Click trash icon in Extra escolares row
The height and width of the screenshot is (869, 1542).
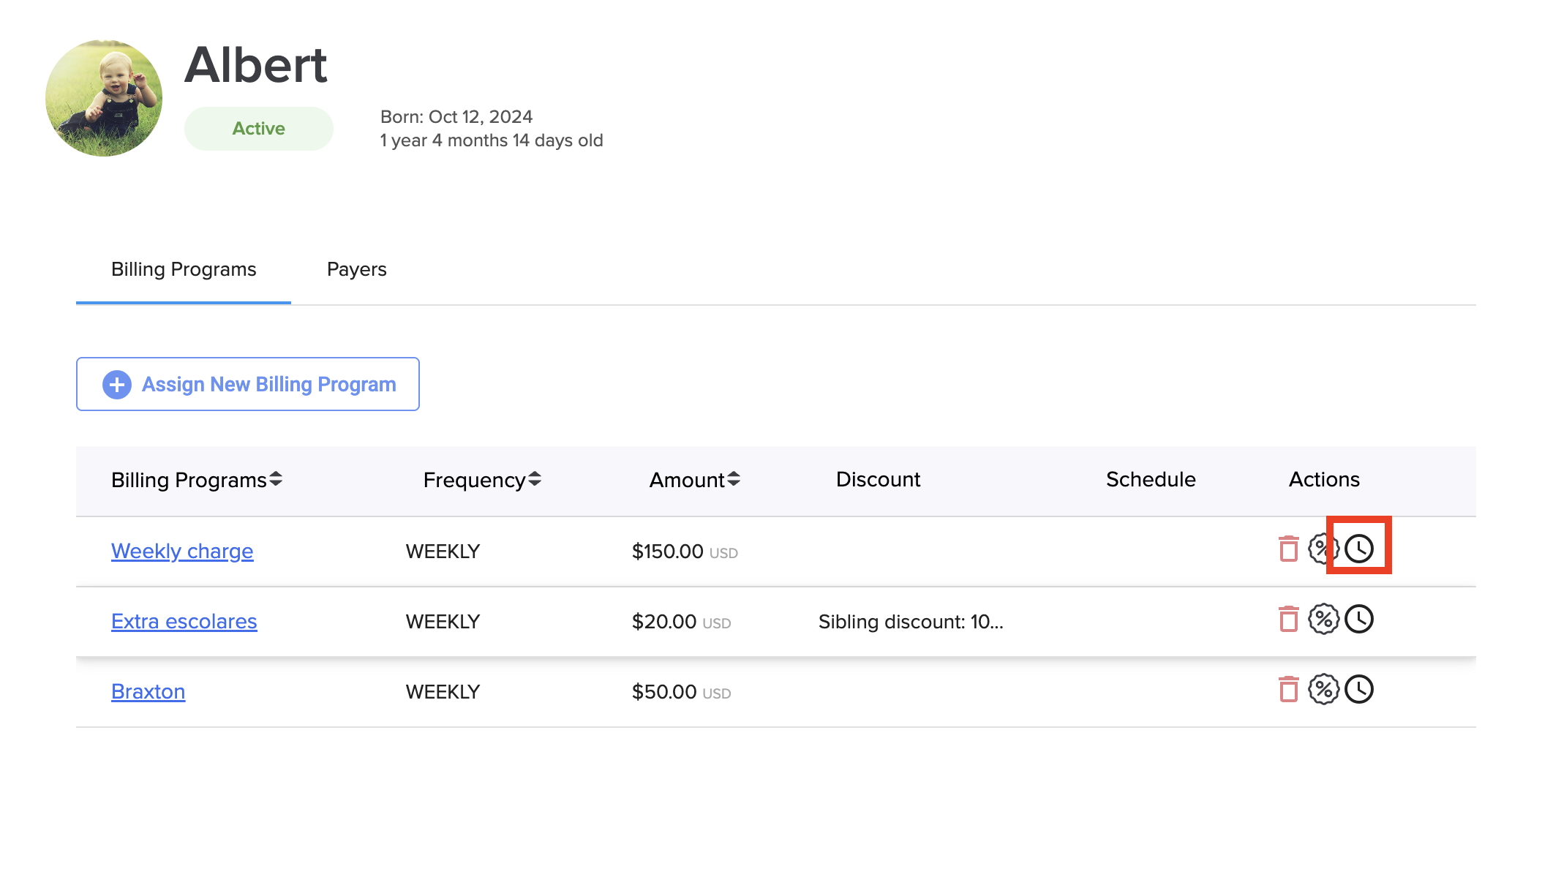1288,619
